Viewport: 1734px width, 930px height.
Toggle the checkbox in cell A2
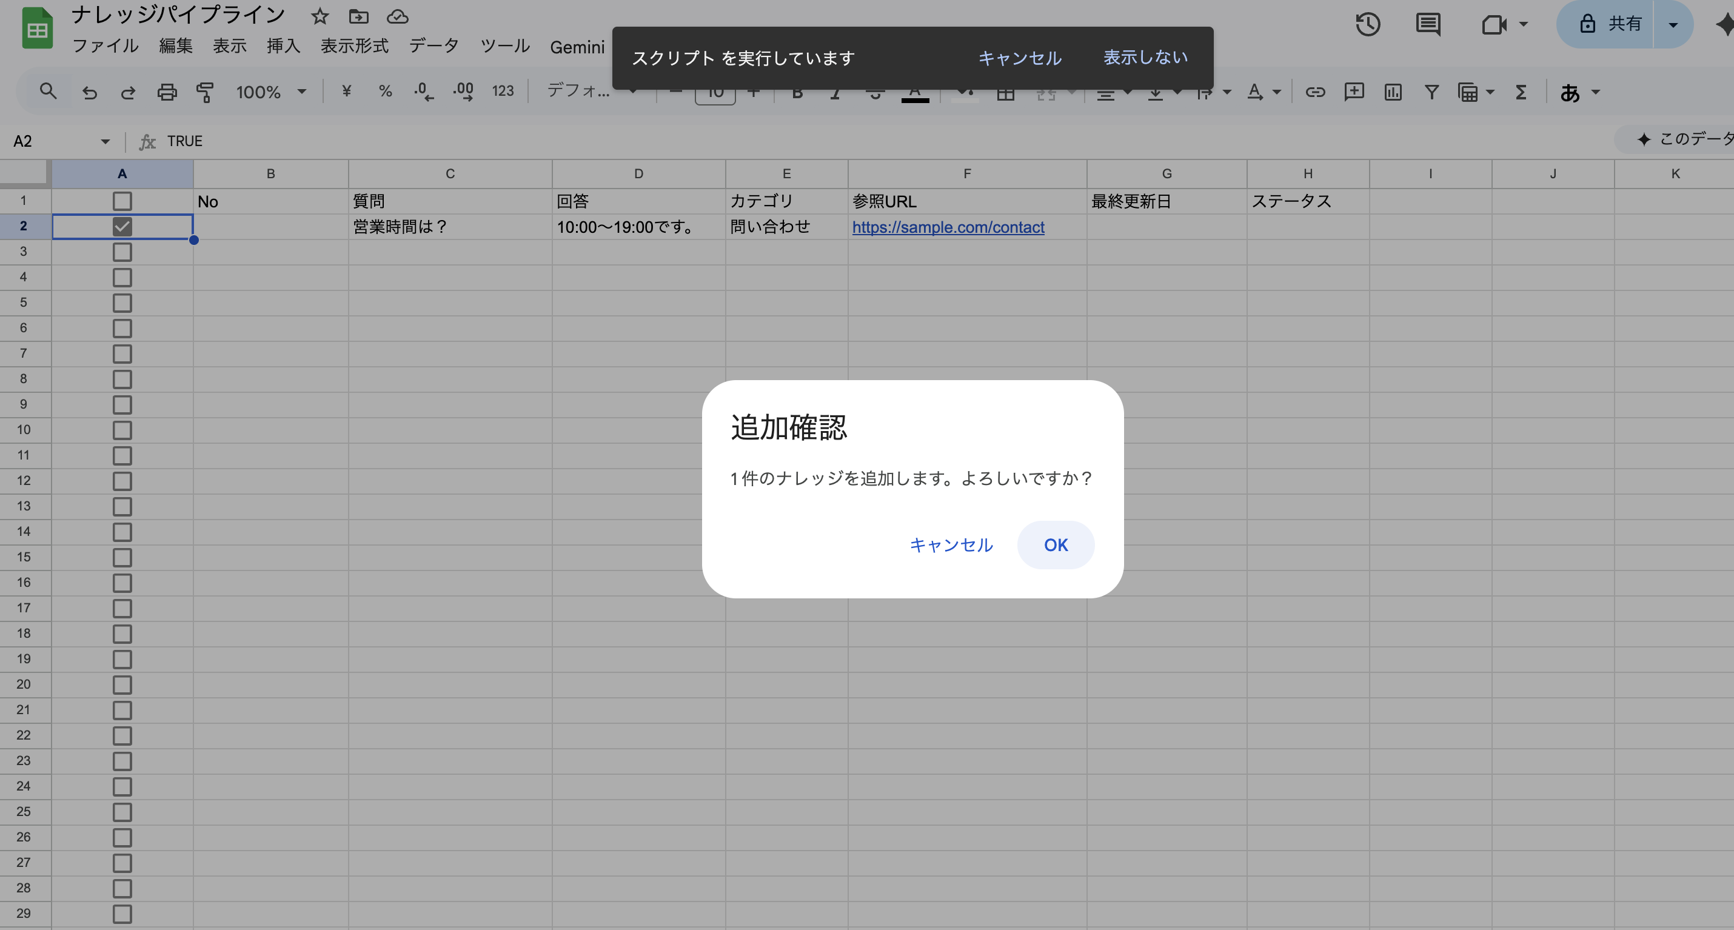122,226
